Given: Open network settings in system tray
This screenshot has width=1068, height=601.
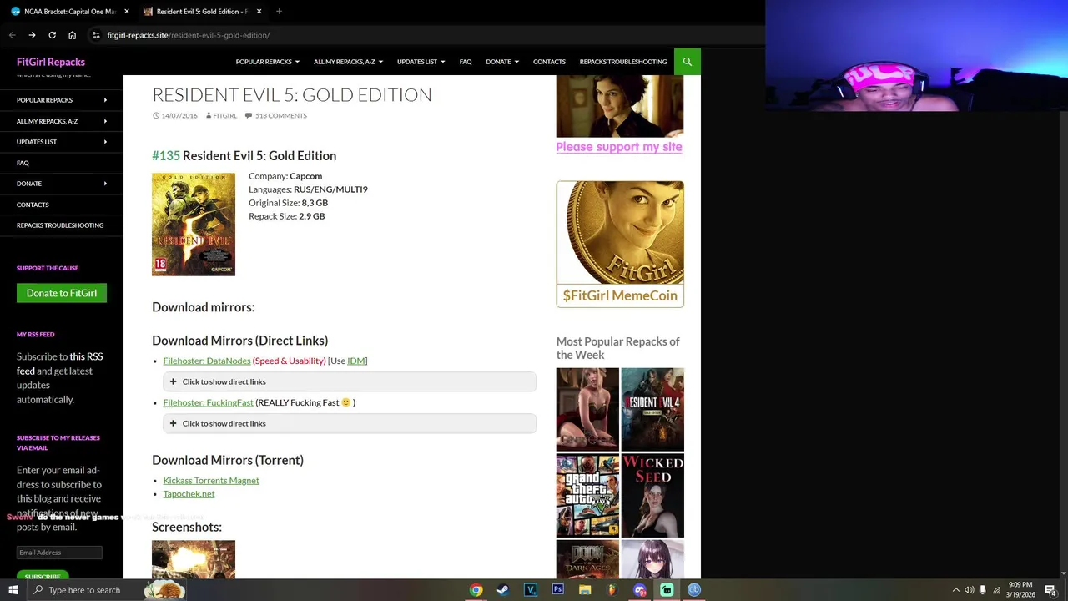Looking at the screenshot, I should coord(996,590).
